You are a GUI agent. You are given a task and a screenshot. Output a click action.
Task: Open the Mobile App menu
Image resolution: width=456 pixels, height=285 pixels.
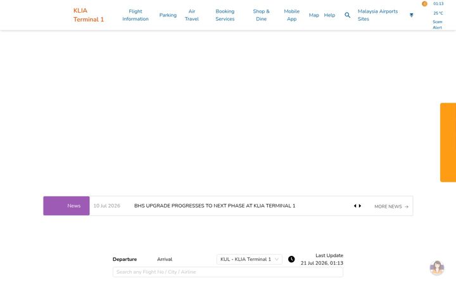292,15
